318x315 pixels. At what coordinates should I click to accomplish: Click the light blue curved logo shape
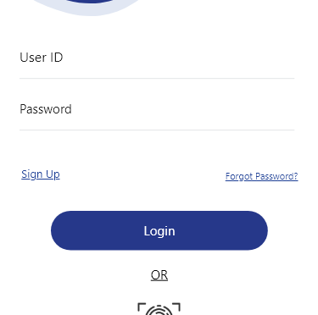(91, 11)
